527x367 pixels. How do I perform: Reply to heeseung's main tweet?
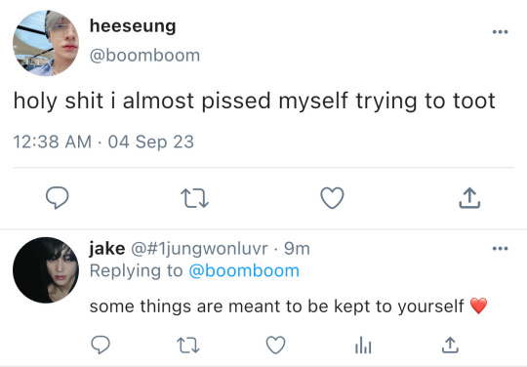coord(58,197)
